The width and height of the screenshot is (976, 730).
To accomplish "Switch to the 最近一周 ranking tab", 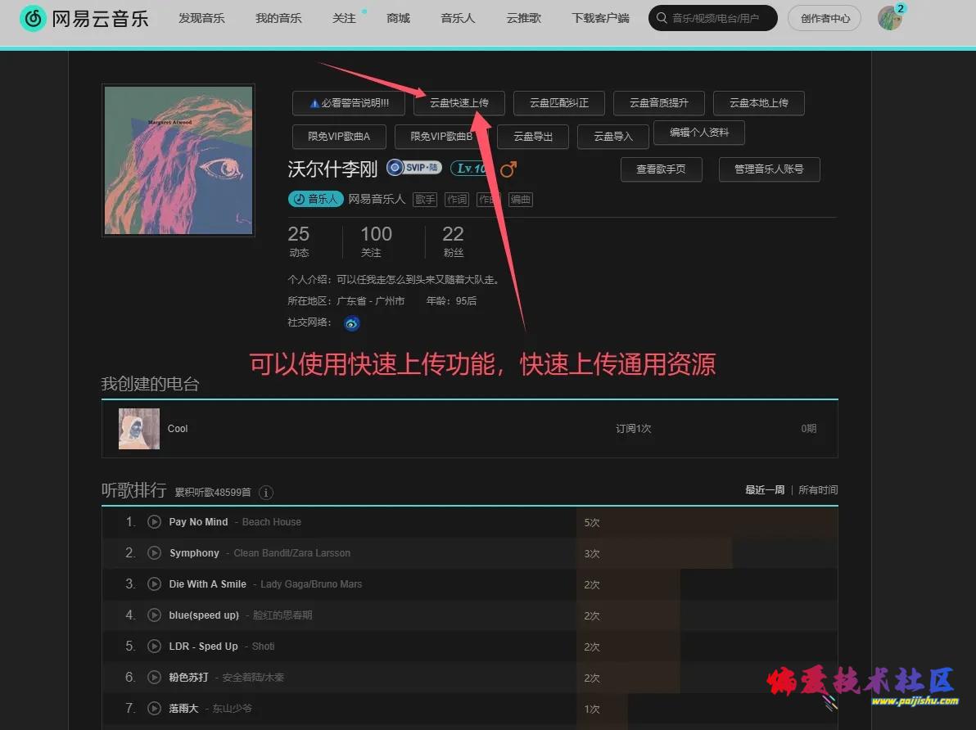I will click(x=765, y=490).
